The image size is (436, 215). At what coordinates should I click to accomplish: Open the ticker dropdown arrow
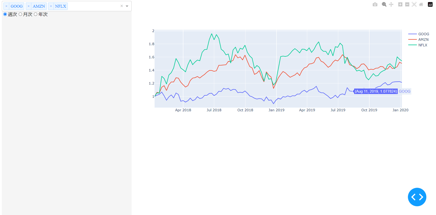127,6
